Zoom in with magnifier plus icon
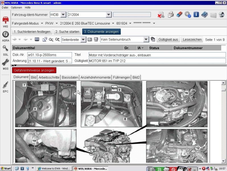Screen dimensions: 227x171 pos(57,39)
